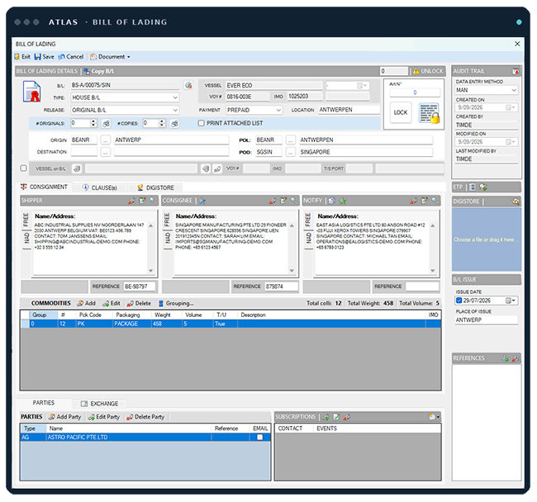The image size is (537, 502).
Task: Click the sealed document icon near B/L field
Action: tap(32, 92)
